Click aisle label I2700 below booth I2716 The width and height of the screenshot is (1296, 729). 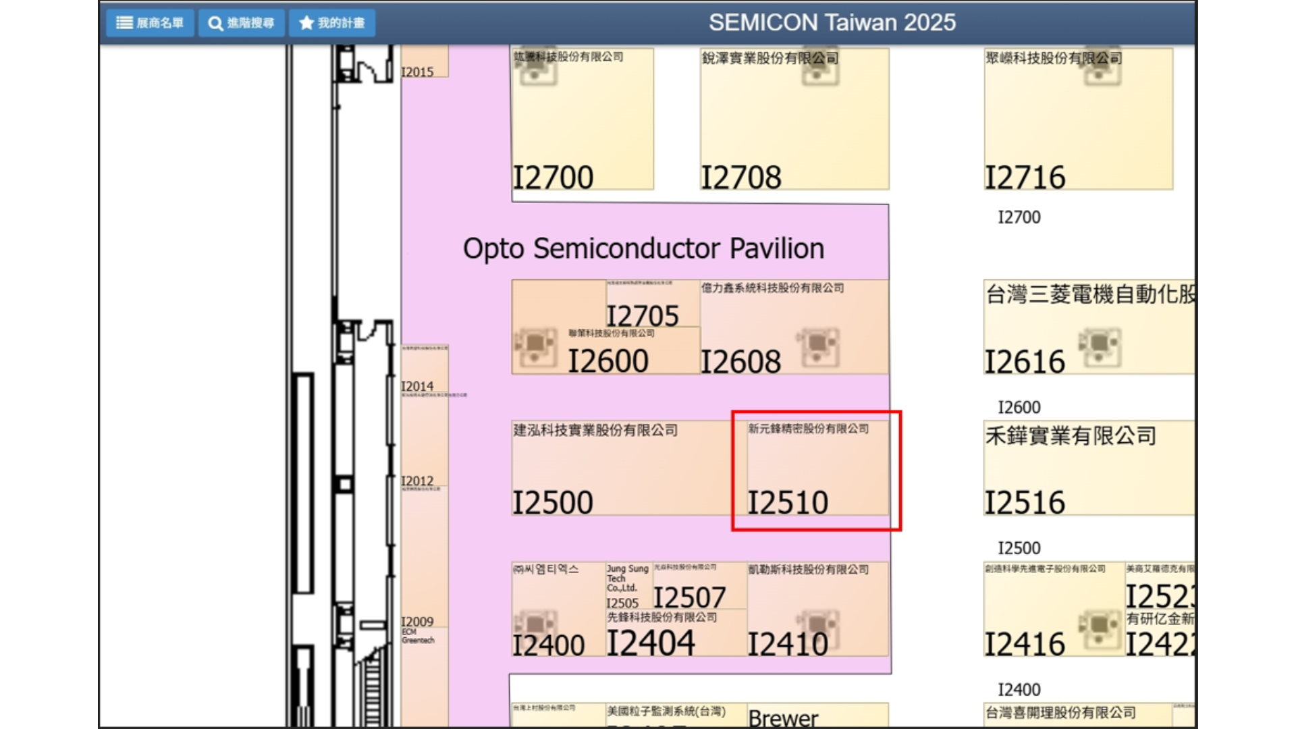pos(1019,217)
